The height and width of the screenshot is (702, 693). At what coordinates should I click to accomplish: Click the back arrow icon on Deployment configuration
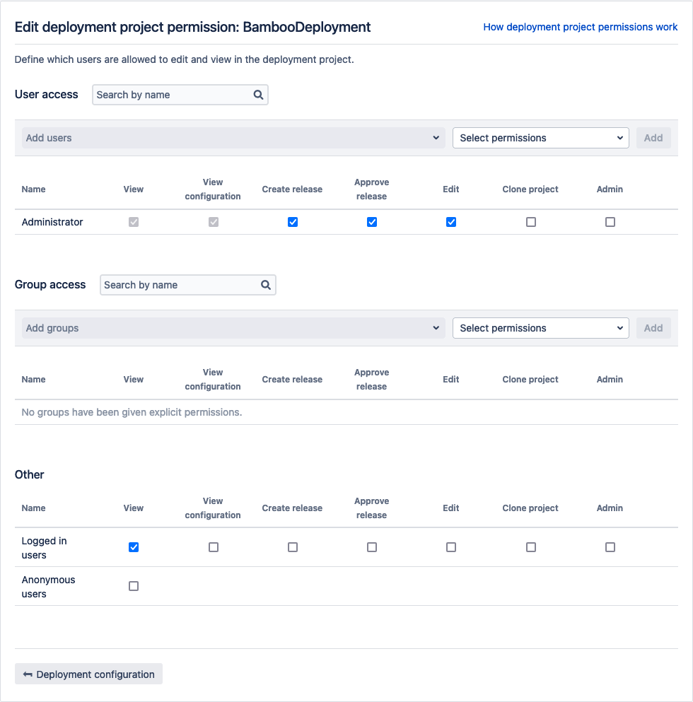pos(28,674)
